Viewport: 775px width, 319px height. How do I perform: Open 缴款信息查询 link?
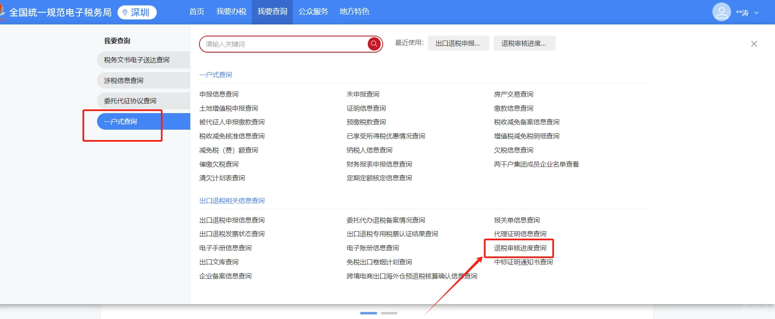513,108
